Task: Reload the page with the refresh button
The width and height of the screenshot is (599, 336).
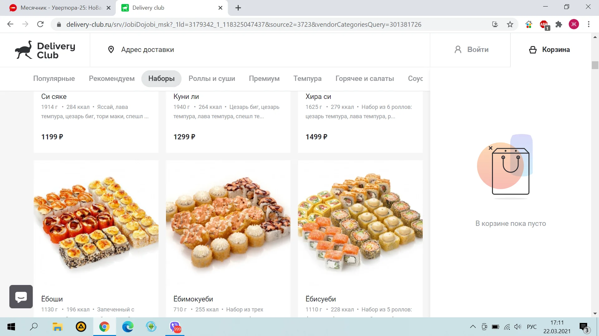Action: [40, 24]
